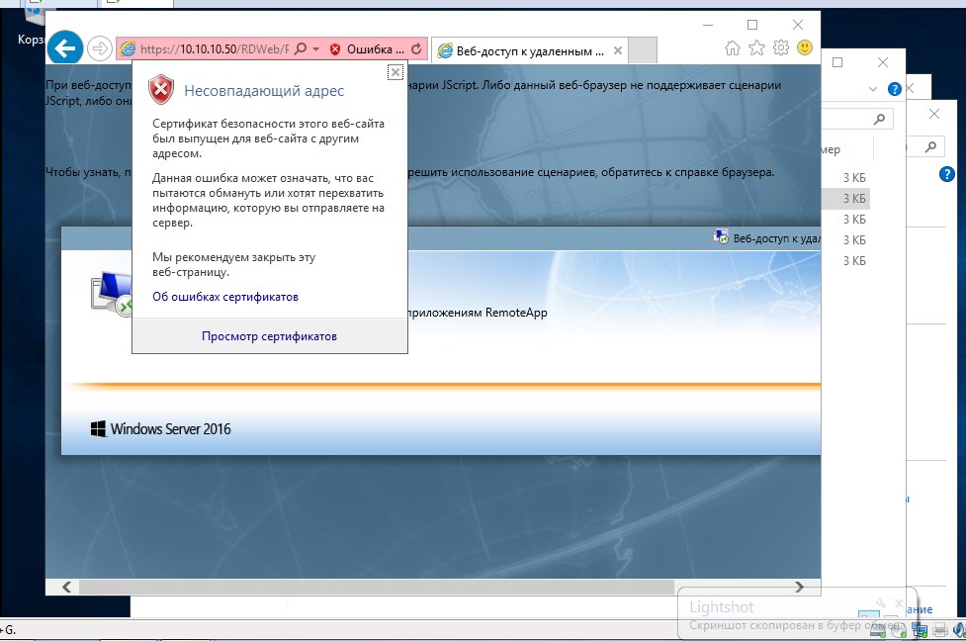This screenshot has width=966, height=641.
Task: Refresh the page with the reload icon
Action: point(416,48)
